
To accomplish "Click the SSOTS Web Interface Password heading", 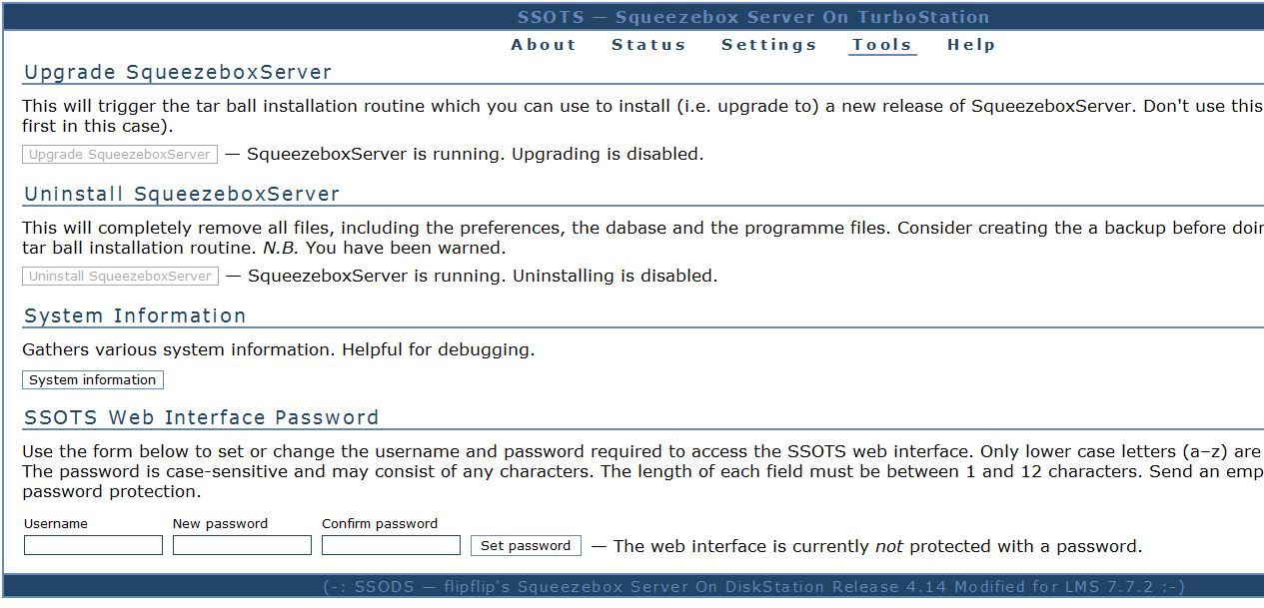I will [202, 418].
